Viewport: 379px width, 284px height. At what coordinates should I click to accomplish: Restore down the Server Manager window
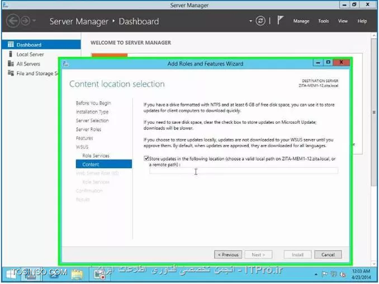tap(354, 4)
